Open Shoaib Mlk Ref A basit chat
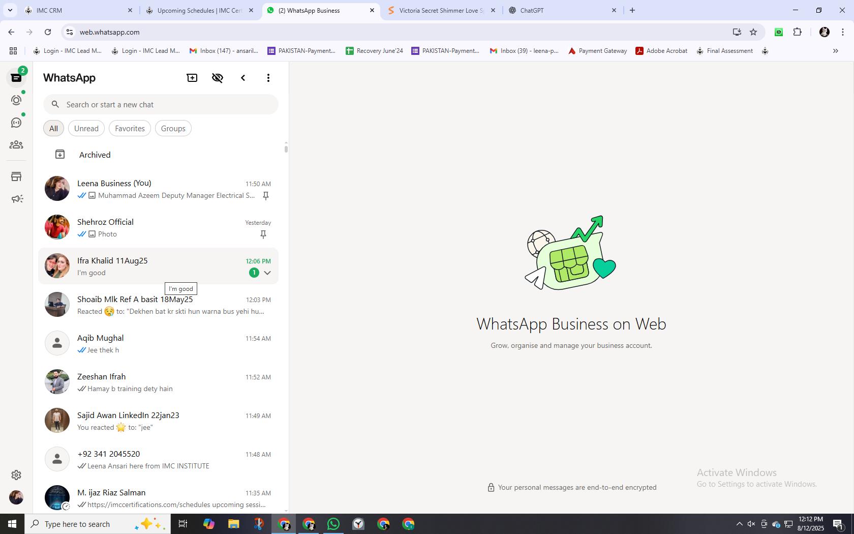The image size is (854, 534). coord(158,305)
